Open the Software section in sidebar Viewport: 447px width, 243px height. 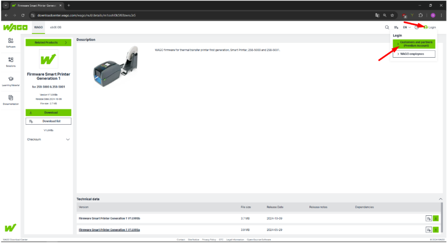tap(10, 42)
